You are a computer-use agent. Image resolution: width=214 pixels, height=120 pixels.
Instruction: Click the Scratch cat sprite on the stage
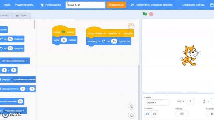(x=190, y=56)
